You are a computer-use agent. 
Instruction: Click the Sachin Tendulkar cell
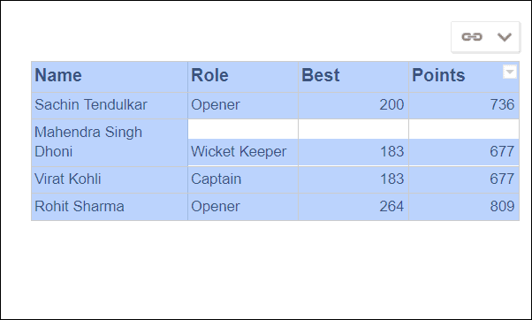click(110, 105)
